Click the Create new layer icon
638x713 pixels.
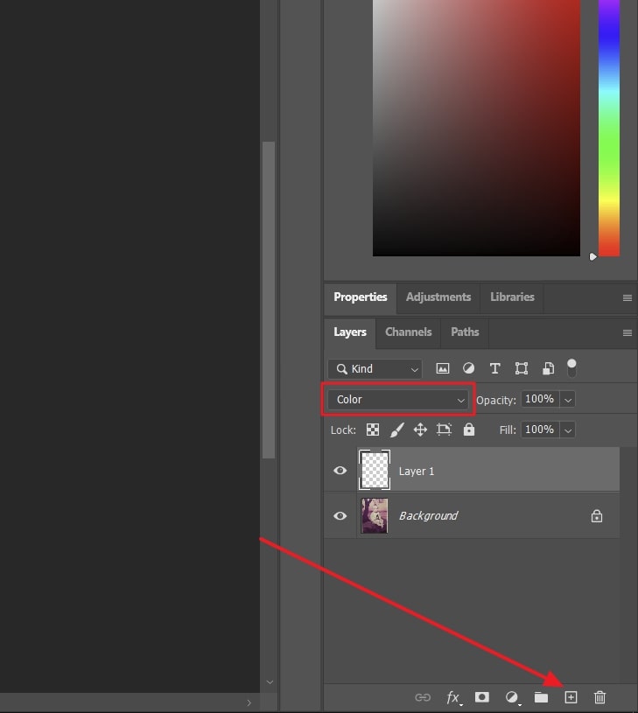pos(571,697)
